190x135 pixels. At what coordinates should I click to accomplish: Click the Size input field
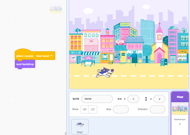click(x=121, y=109)
